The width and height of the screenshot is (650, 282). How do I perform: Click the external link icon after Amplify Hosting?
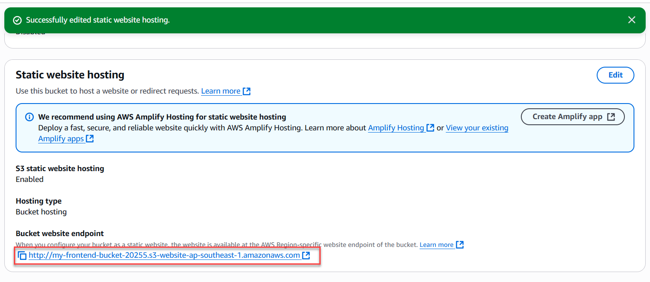point(430,128)
